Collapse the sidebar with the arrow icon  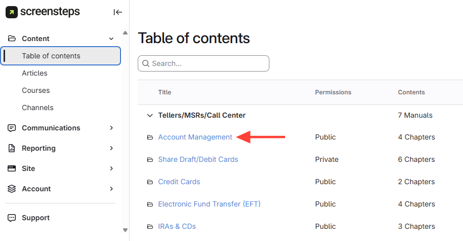[x=118, y=12]
